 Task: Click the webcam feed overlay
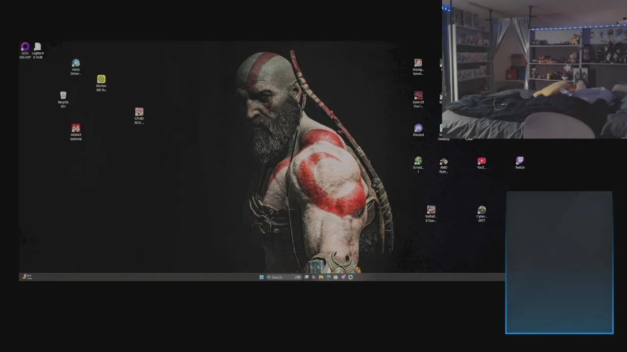(534, 69)
